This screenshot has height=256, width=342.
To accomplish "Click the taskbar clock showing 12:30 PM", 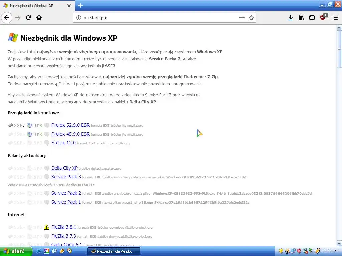I will point(330,251).
